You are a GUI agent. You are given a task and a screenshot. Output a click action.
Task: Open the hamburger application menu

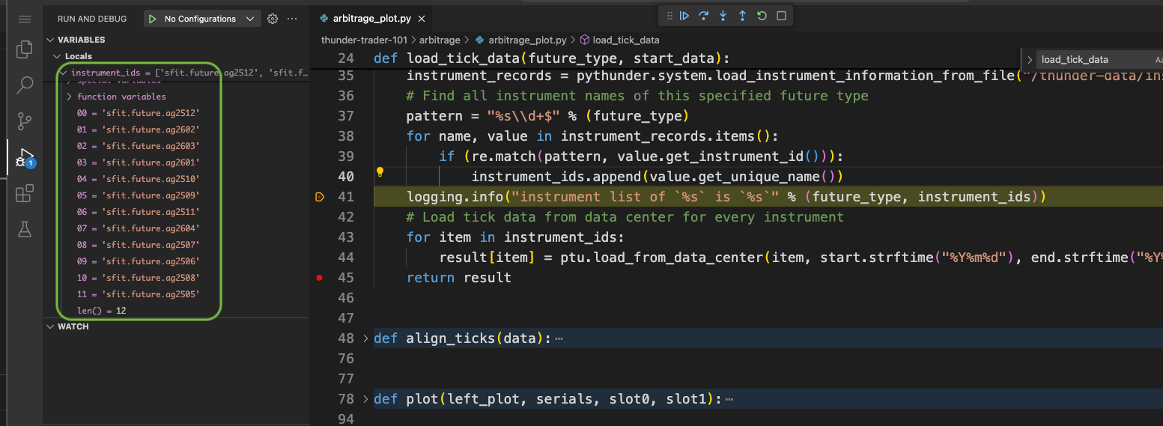click(25, 19)
